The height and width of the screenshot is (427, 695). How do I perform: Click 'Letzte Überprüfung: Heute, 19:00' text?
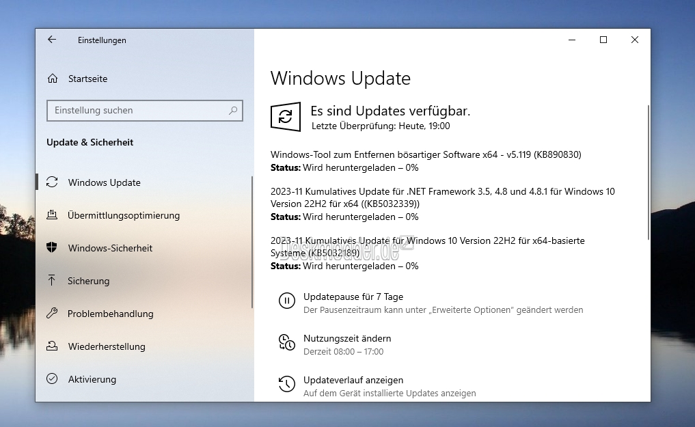(x=381, y=126)
